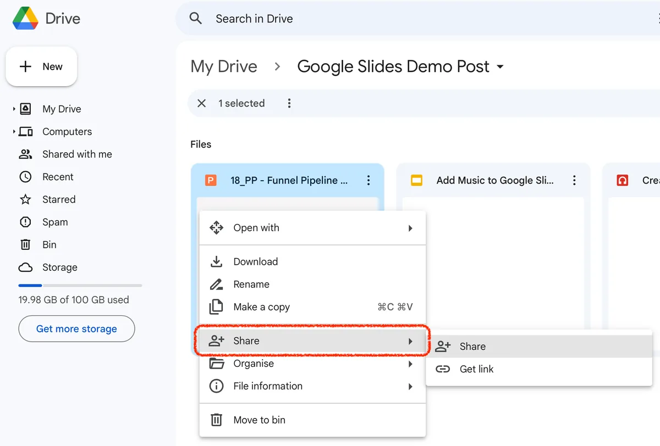The height and width of the screenshot is (446, 660).
Task: Open the Recent section
Action: 58,177
